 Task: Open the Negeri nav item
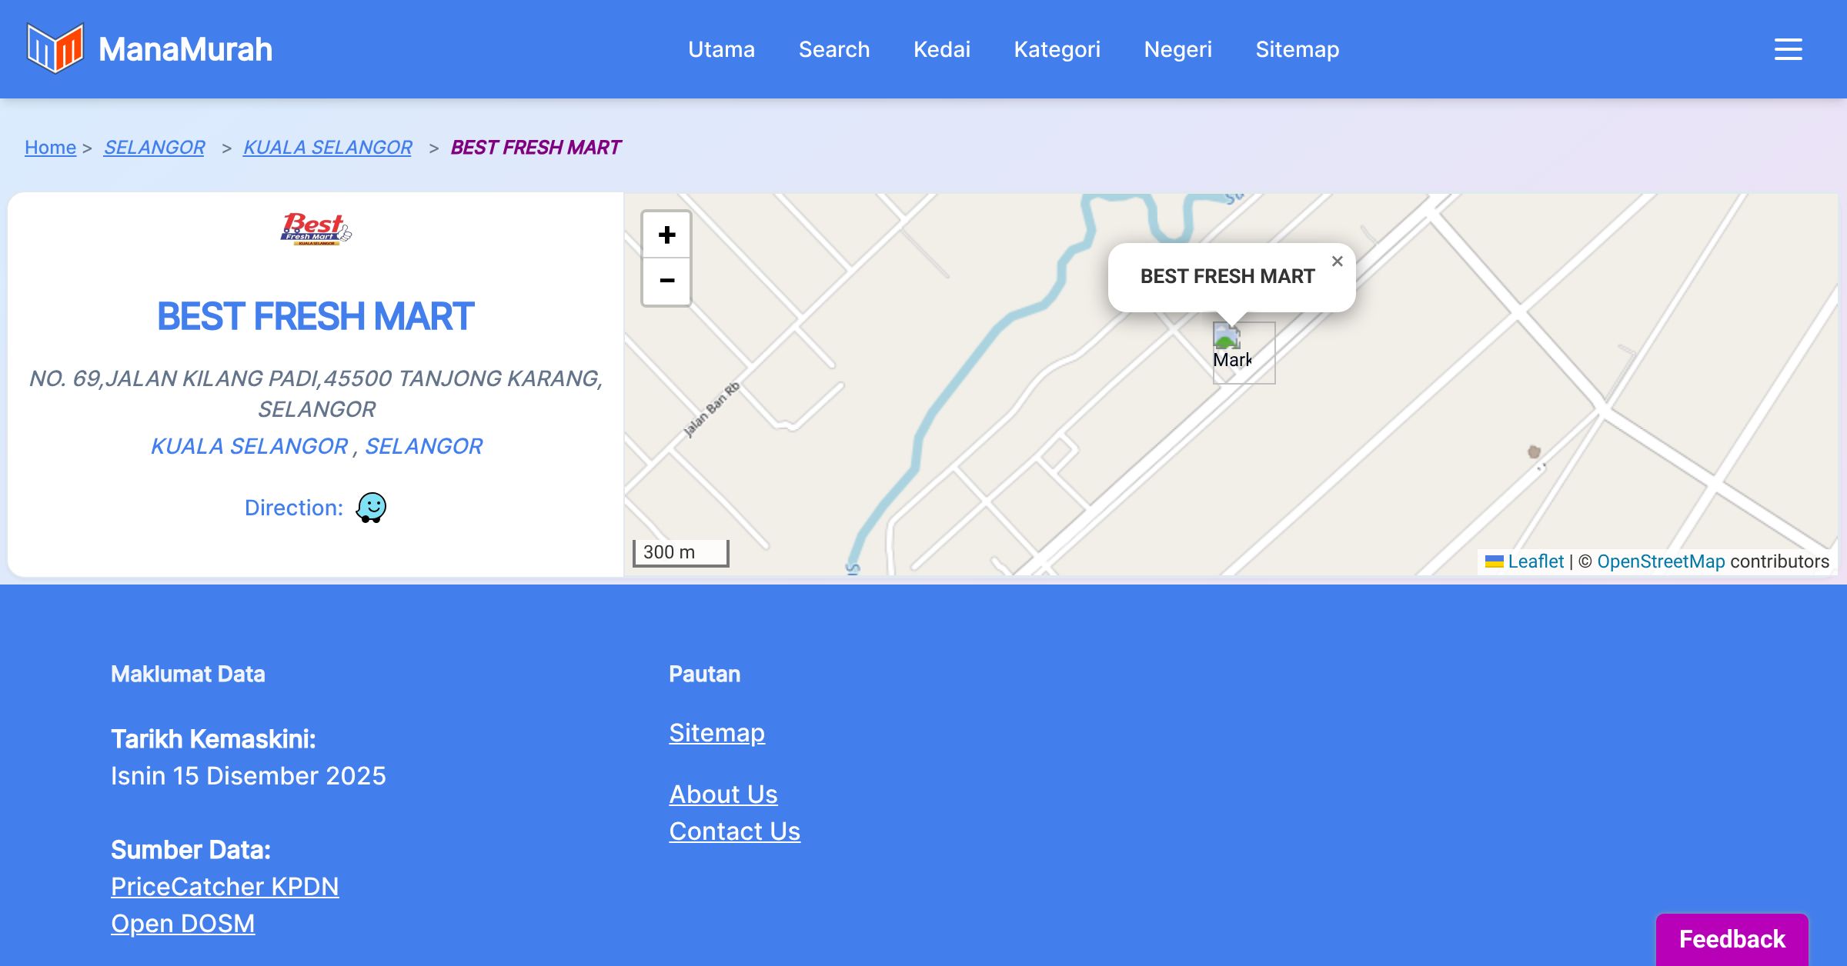[1177, 49]
